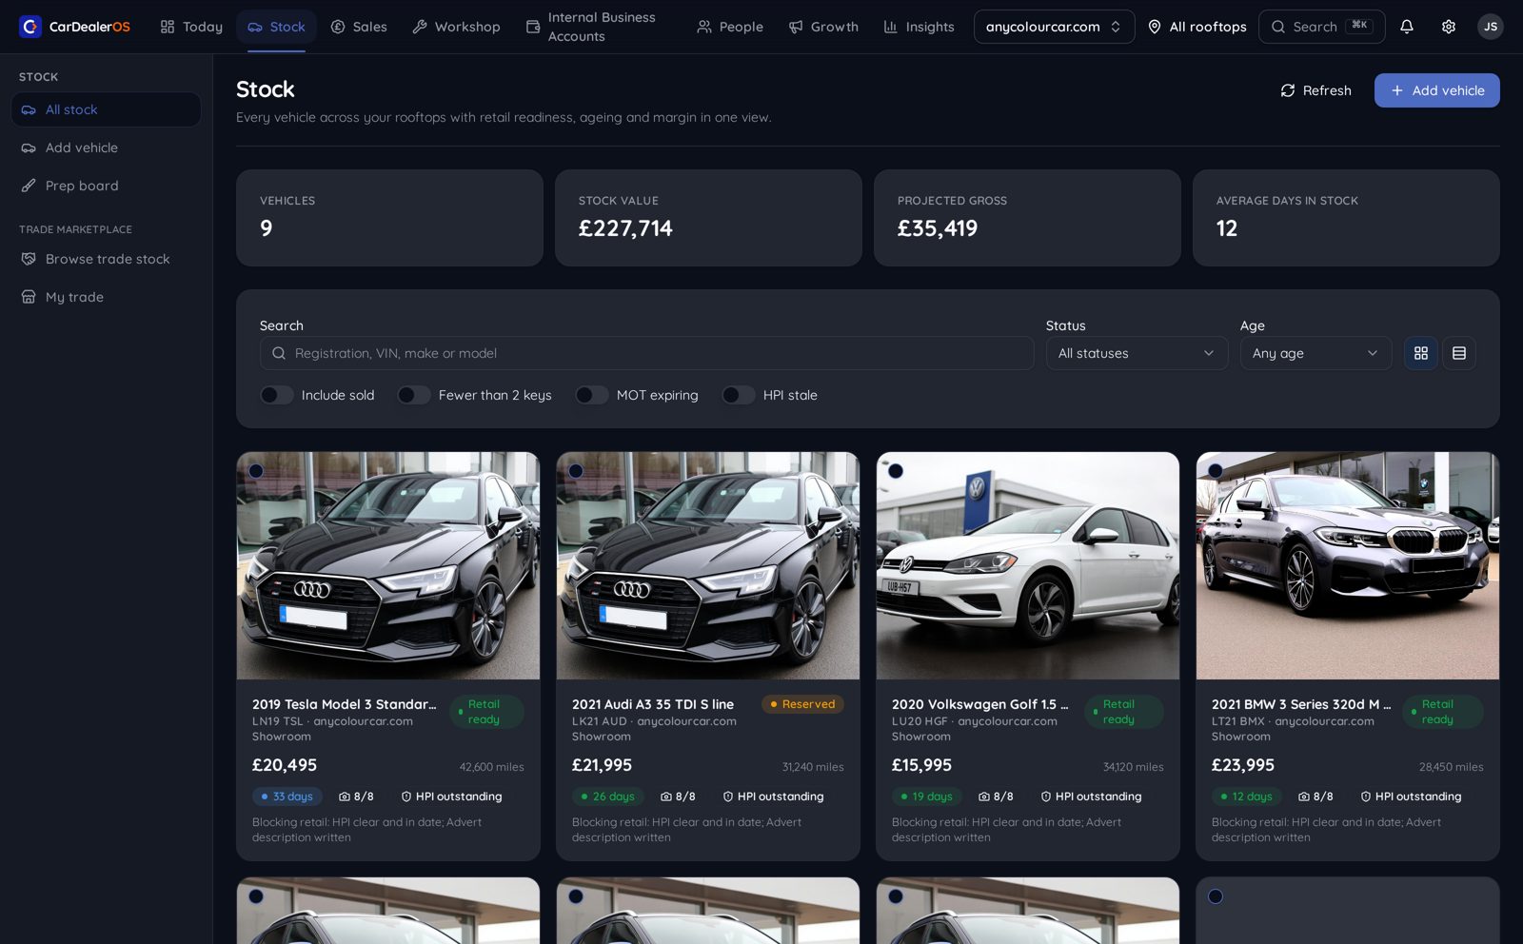Click the camera icon on Audi A3 card
The width and height of the screenshot is (1523, 944).
coord(666,796)
